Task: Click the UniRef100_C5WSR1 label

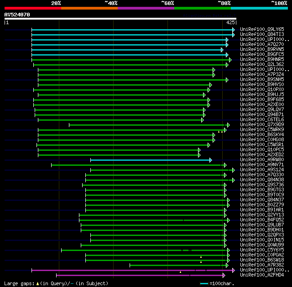Action: [262, 145]
